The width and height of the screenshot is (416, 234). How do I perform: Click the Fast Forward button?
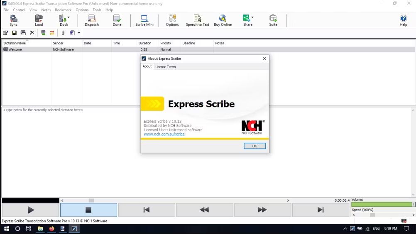(262, 210)
